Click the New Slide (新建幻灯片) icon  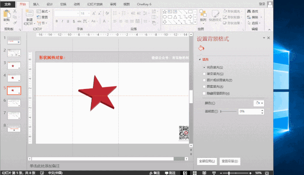coord(29,13)
